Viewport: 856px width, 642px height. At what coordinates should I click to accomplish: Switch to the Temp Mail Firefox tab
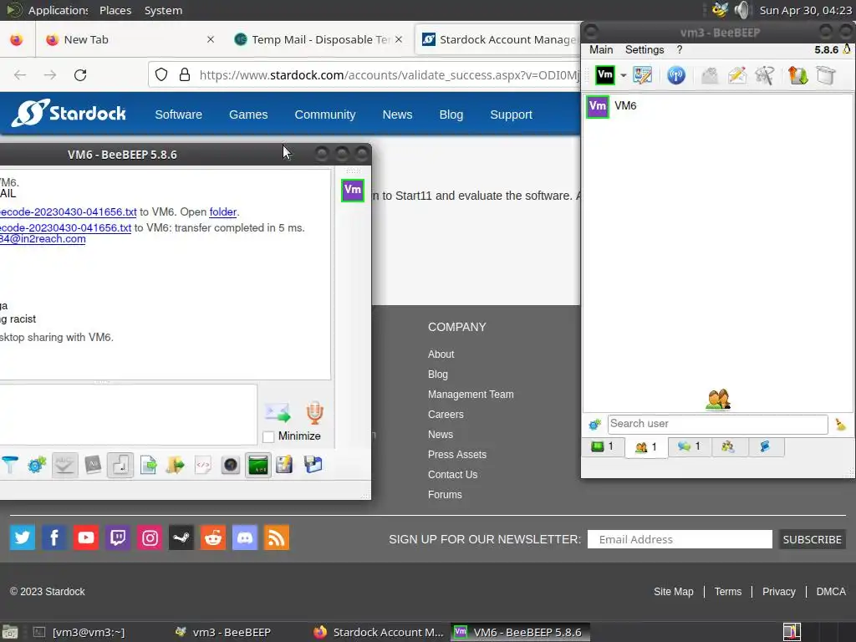[318, 39]
